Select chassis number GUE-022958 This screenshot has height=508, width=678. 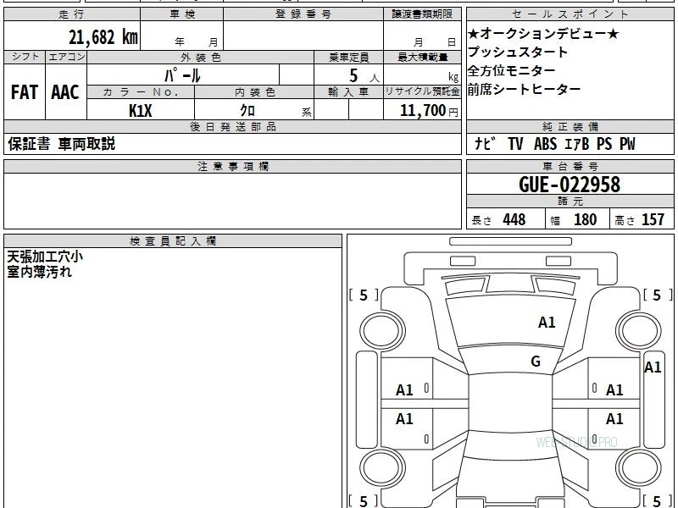(x=570, y=185)
